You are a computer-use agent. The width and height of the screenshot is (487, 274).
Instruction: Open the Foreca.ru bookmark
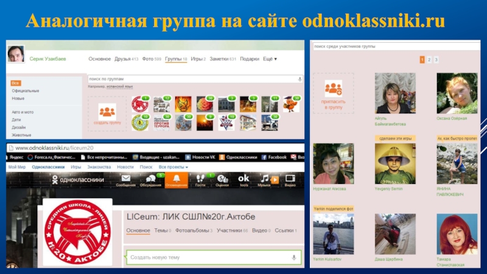(52, 157)
